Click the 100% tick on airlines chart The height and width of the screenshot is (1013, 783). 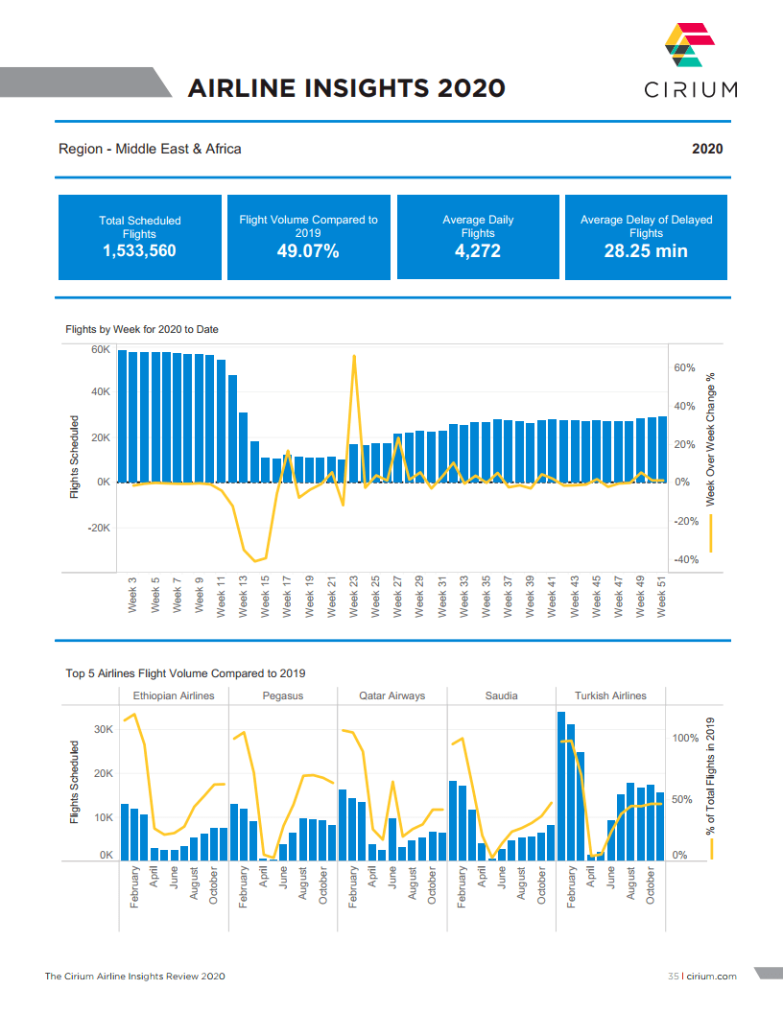pyautogui.click(x=685, y=738)
